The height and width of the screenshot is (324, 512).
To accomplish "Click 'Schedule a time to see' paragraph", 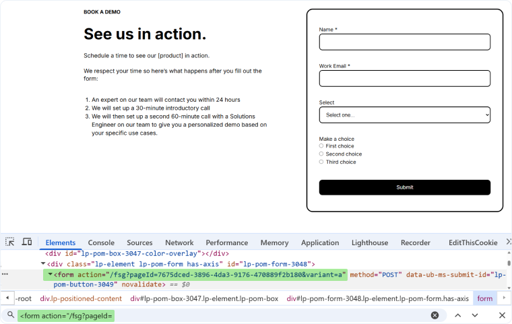I will point(146,55).
